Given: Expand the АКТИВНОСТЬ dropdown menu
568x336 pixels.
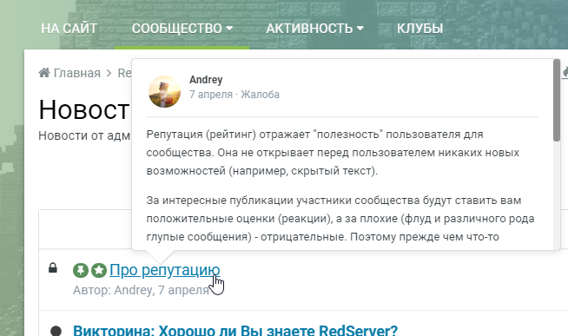Looking at the screenshot, I should coord(314,29).
